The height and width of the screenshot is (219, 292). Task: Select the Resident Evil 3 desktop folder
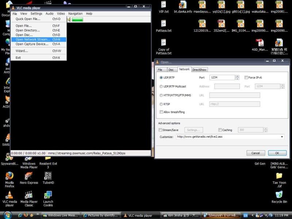tap(48, 163)
